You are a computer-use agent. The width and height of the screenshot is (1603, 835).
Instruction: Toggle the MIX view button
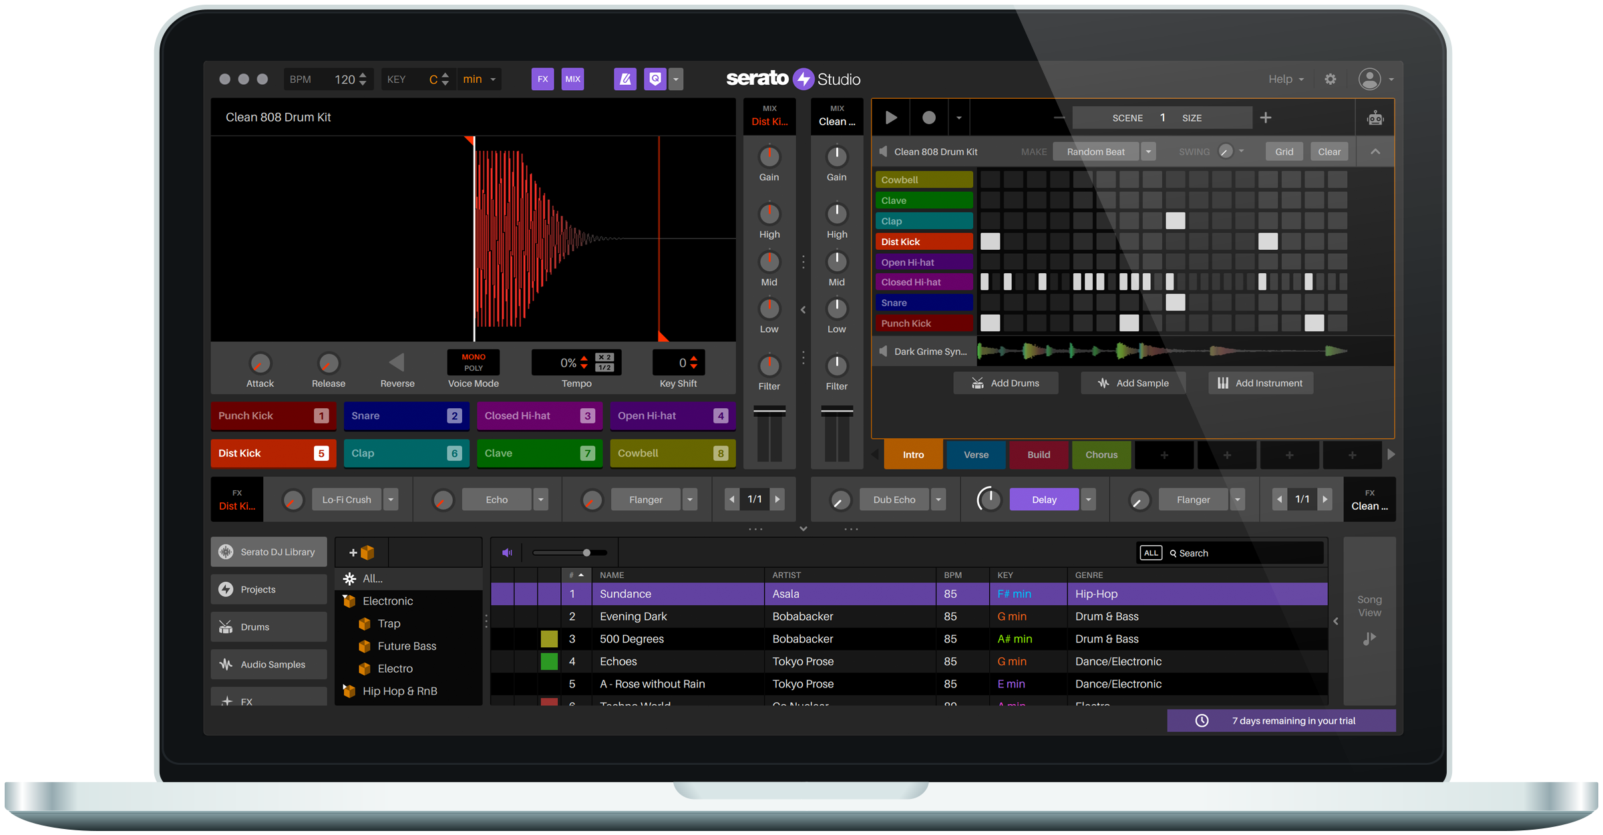(572, 79)
